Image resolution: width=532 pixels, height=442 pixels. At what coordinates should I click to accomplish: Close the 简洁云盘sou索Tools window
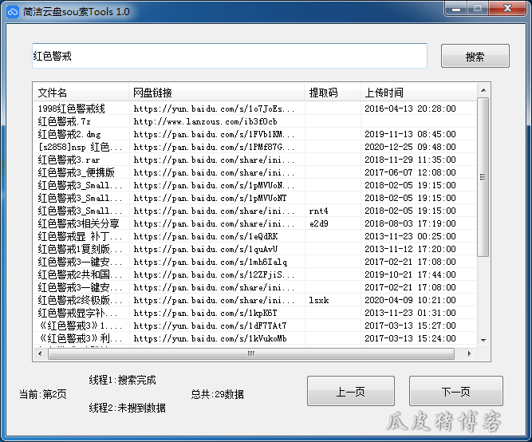click(507, 9)
